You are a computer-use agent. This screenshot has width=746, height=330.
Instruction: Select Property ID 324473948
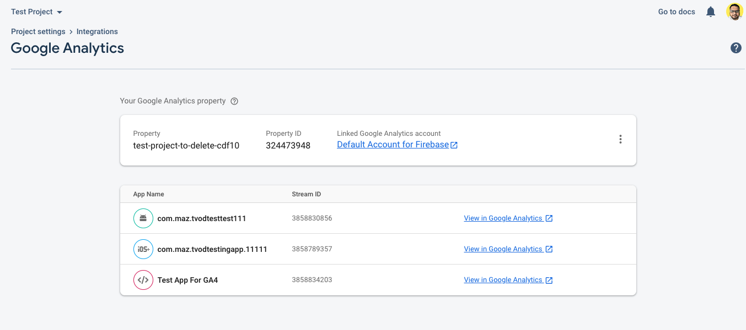coord(288,146)
